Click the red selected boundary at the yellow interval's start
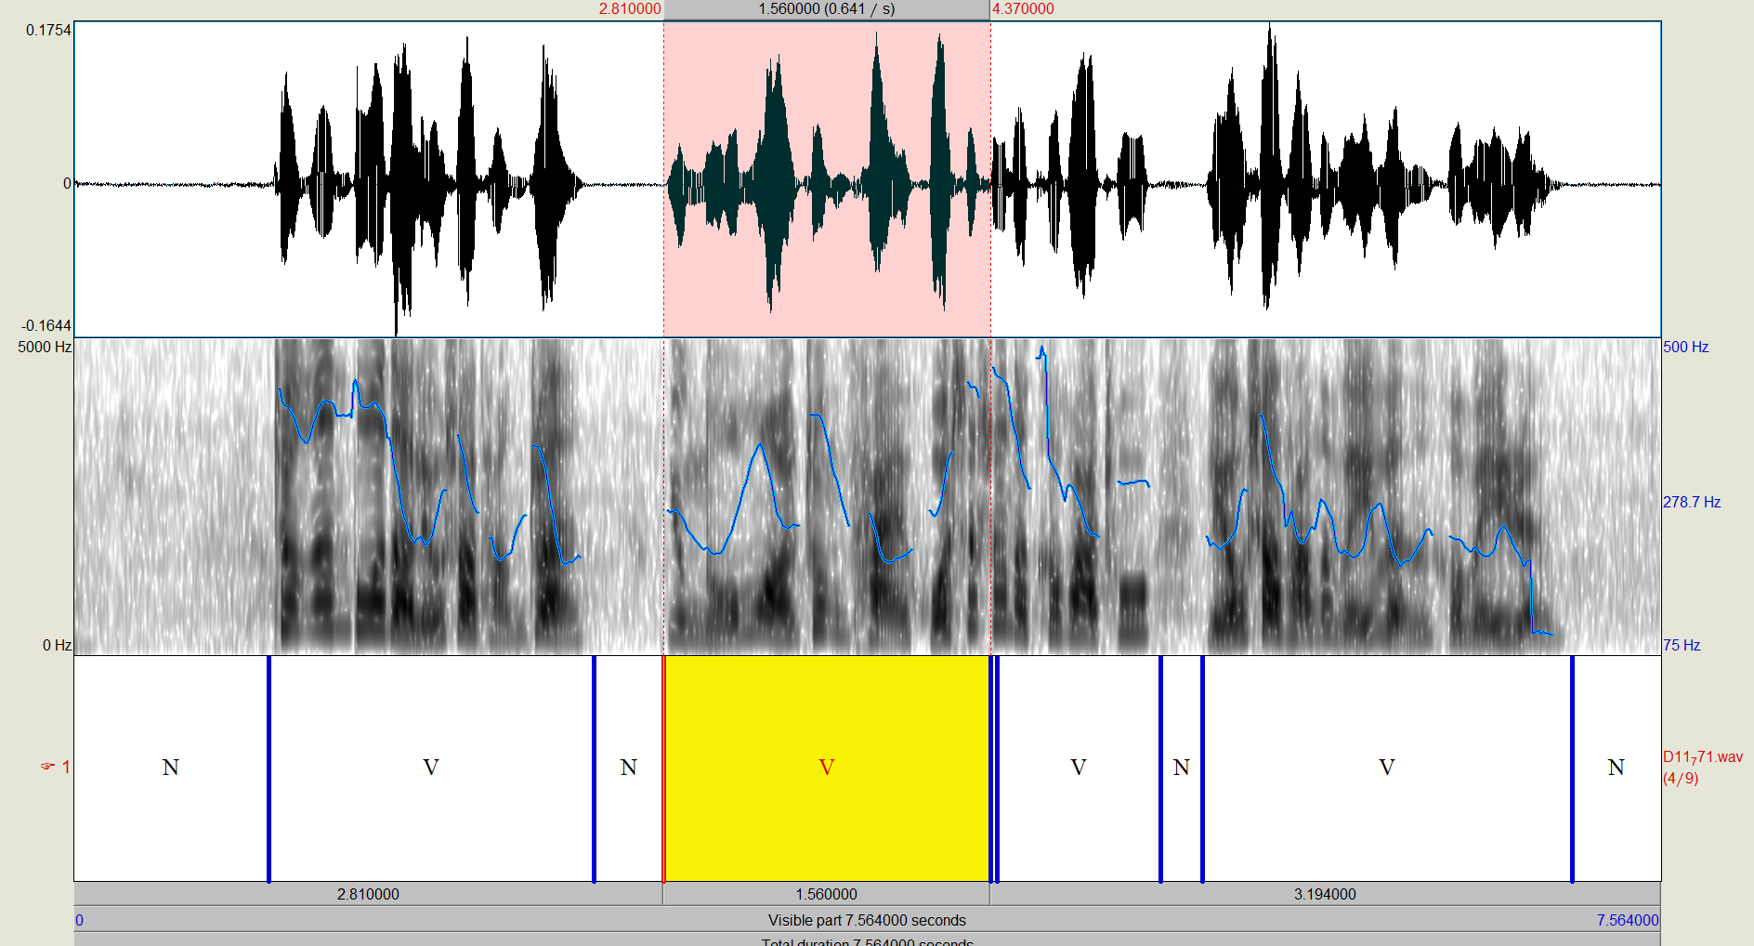1754x946 pixels. [663, 768]
